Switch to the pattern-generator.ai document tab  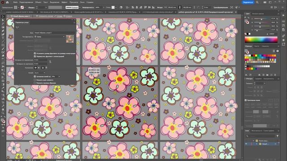coord(206,12)
